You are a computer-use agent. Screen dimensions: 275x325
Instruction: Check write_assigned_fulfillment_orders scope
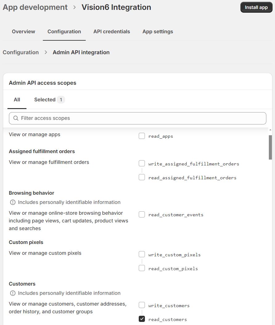[x=142, y=163]
